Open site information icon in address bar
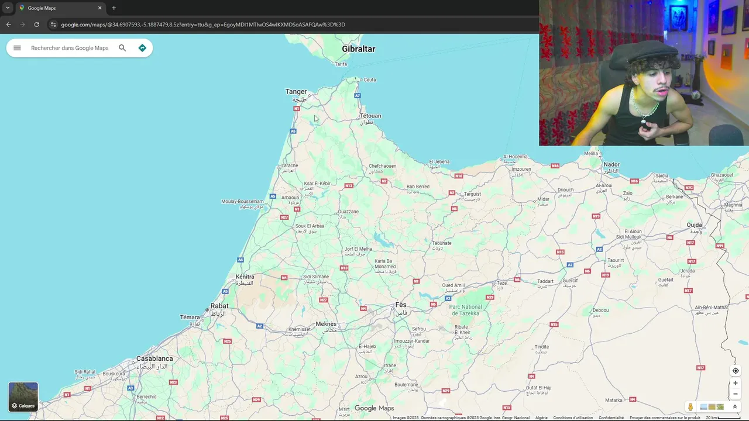Screen dimensions: 749x421 pyautogui.click(x=53, y=25)
